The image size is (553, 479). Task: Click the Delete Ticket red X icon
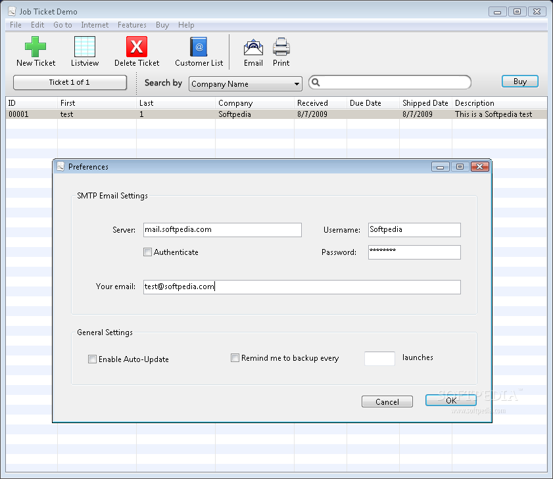click(x=137, y=47)
